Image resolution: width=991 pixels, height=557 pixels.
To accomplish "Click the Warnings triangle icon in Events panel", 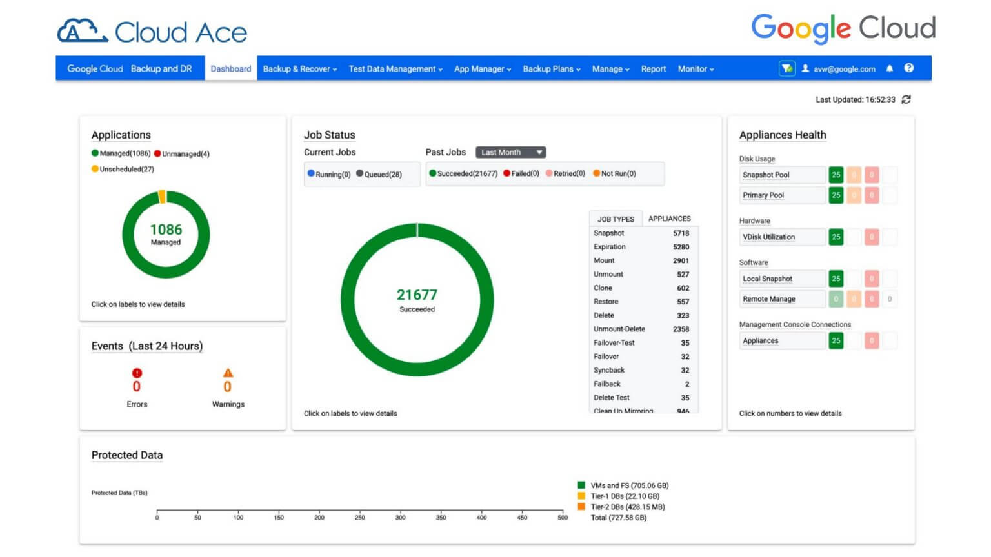I will click(228, 373).
